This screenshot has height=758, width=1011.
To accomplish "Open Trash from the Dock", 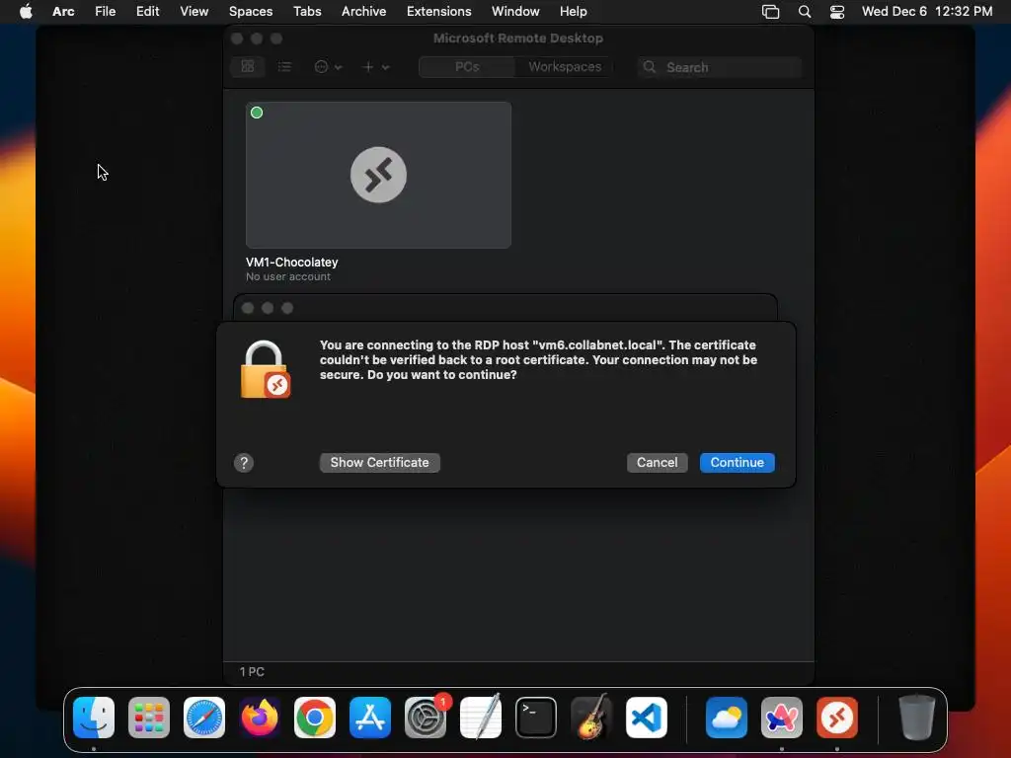I will (917, 718).
